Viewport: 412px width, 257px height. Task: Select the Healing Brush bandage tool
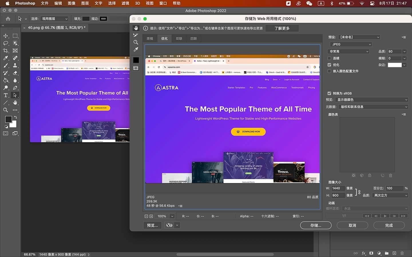tap(15, 58)
